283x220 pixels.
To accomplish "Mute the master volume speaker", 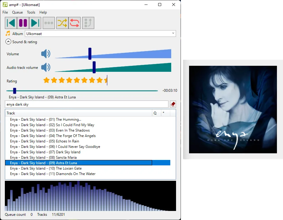I will point(46,54).
